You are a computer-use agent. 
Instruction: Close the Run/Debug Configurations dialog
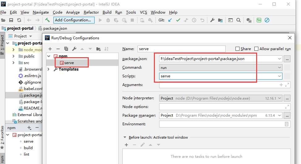[290, 38]
